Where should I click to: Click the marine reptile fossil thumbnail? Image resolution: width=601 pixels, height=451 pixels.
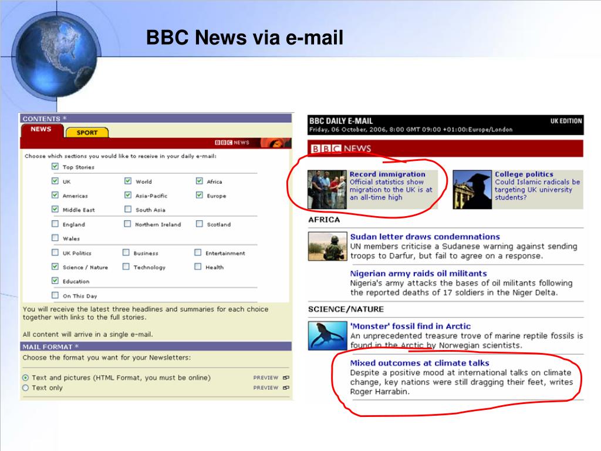click(x=327, y=336)
